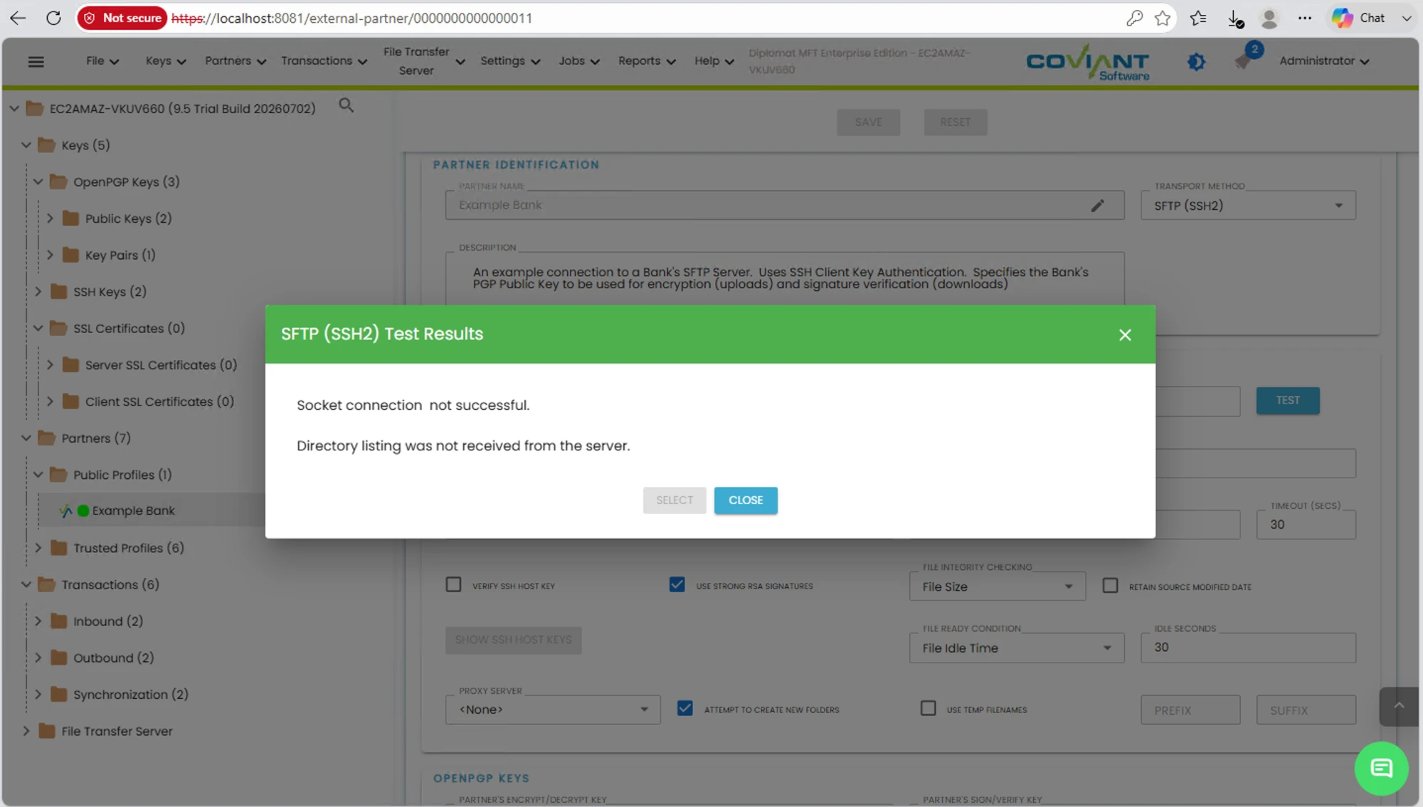
Task: Expand the Synchronization (2) node
Action: point(38,695)
